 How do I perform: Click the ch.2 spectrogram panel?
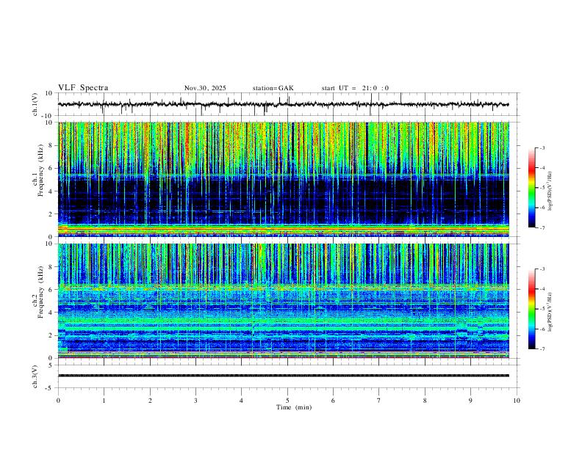[284, 301]
